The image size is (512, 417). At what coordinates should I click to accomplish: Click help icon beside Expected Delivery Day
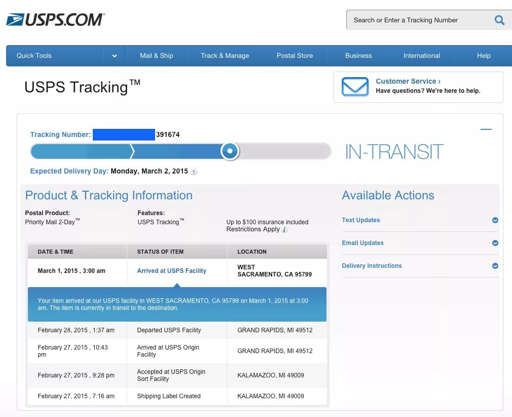tap(194, 171)
